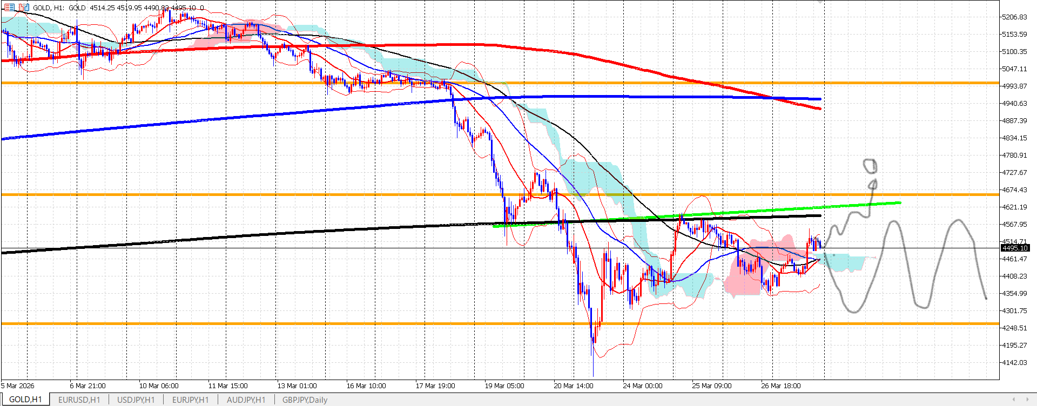Select the active GOLD,H1 tab

tap(25, 400)
